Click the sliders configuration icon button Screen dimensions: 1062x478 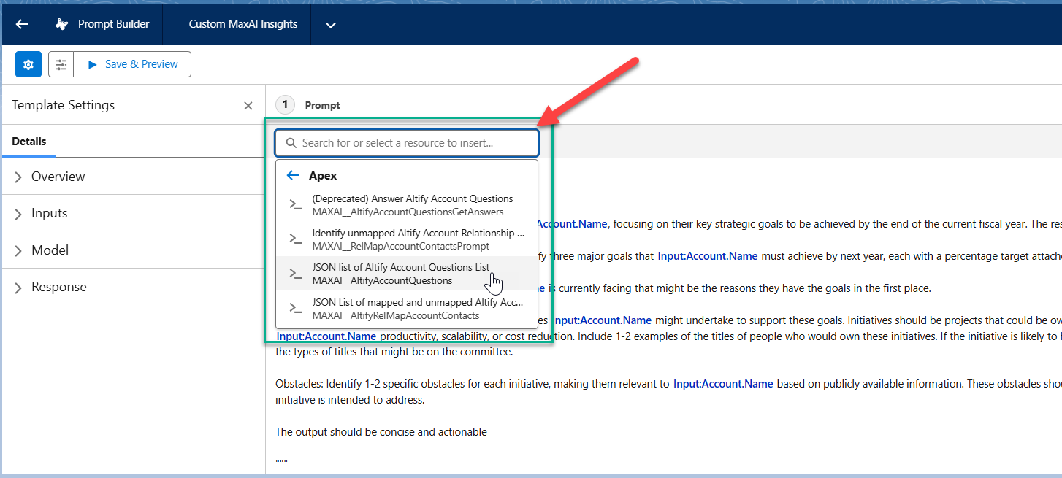coord(61,64)
